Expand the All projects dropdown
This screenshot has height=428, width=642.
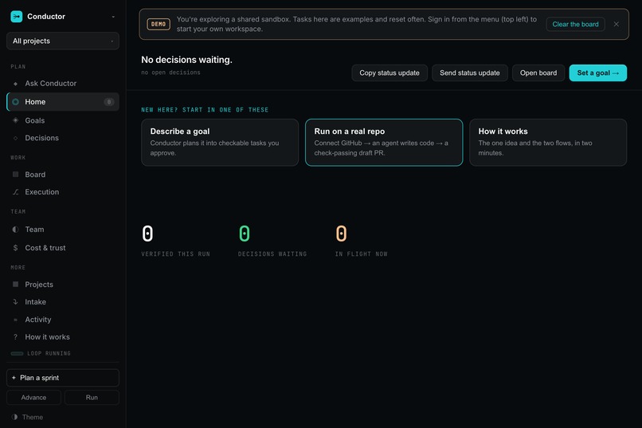pyautogui.click(x=63, y=41)
